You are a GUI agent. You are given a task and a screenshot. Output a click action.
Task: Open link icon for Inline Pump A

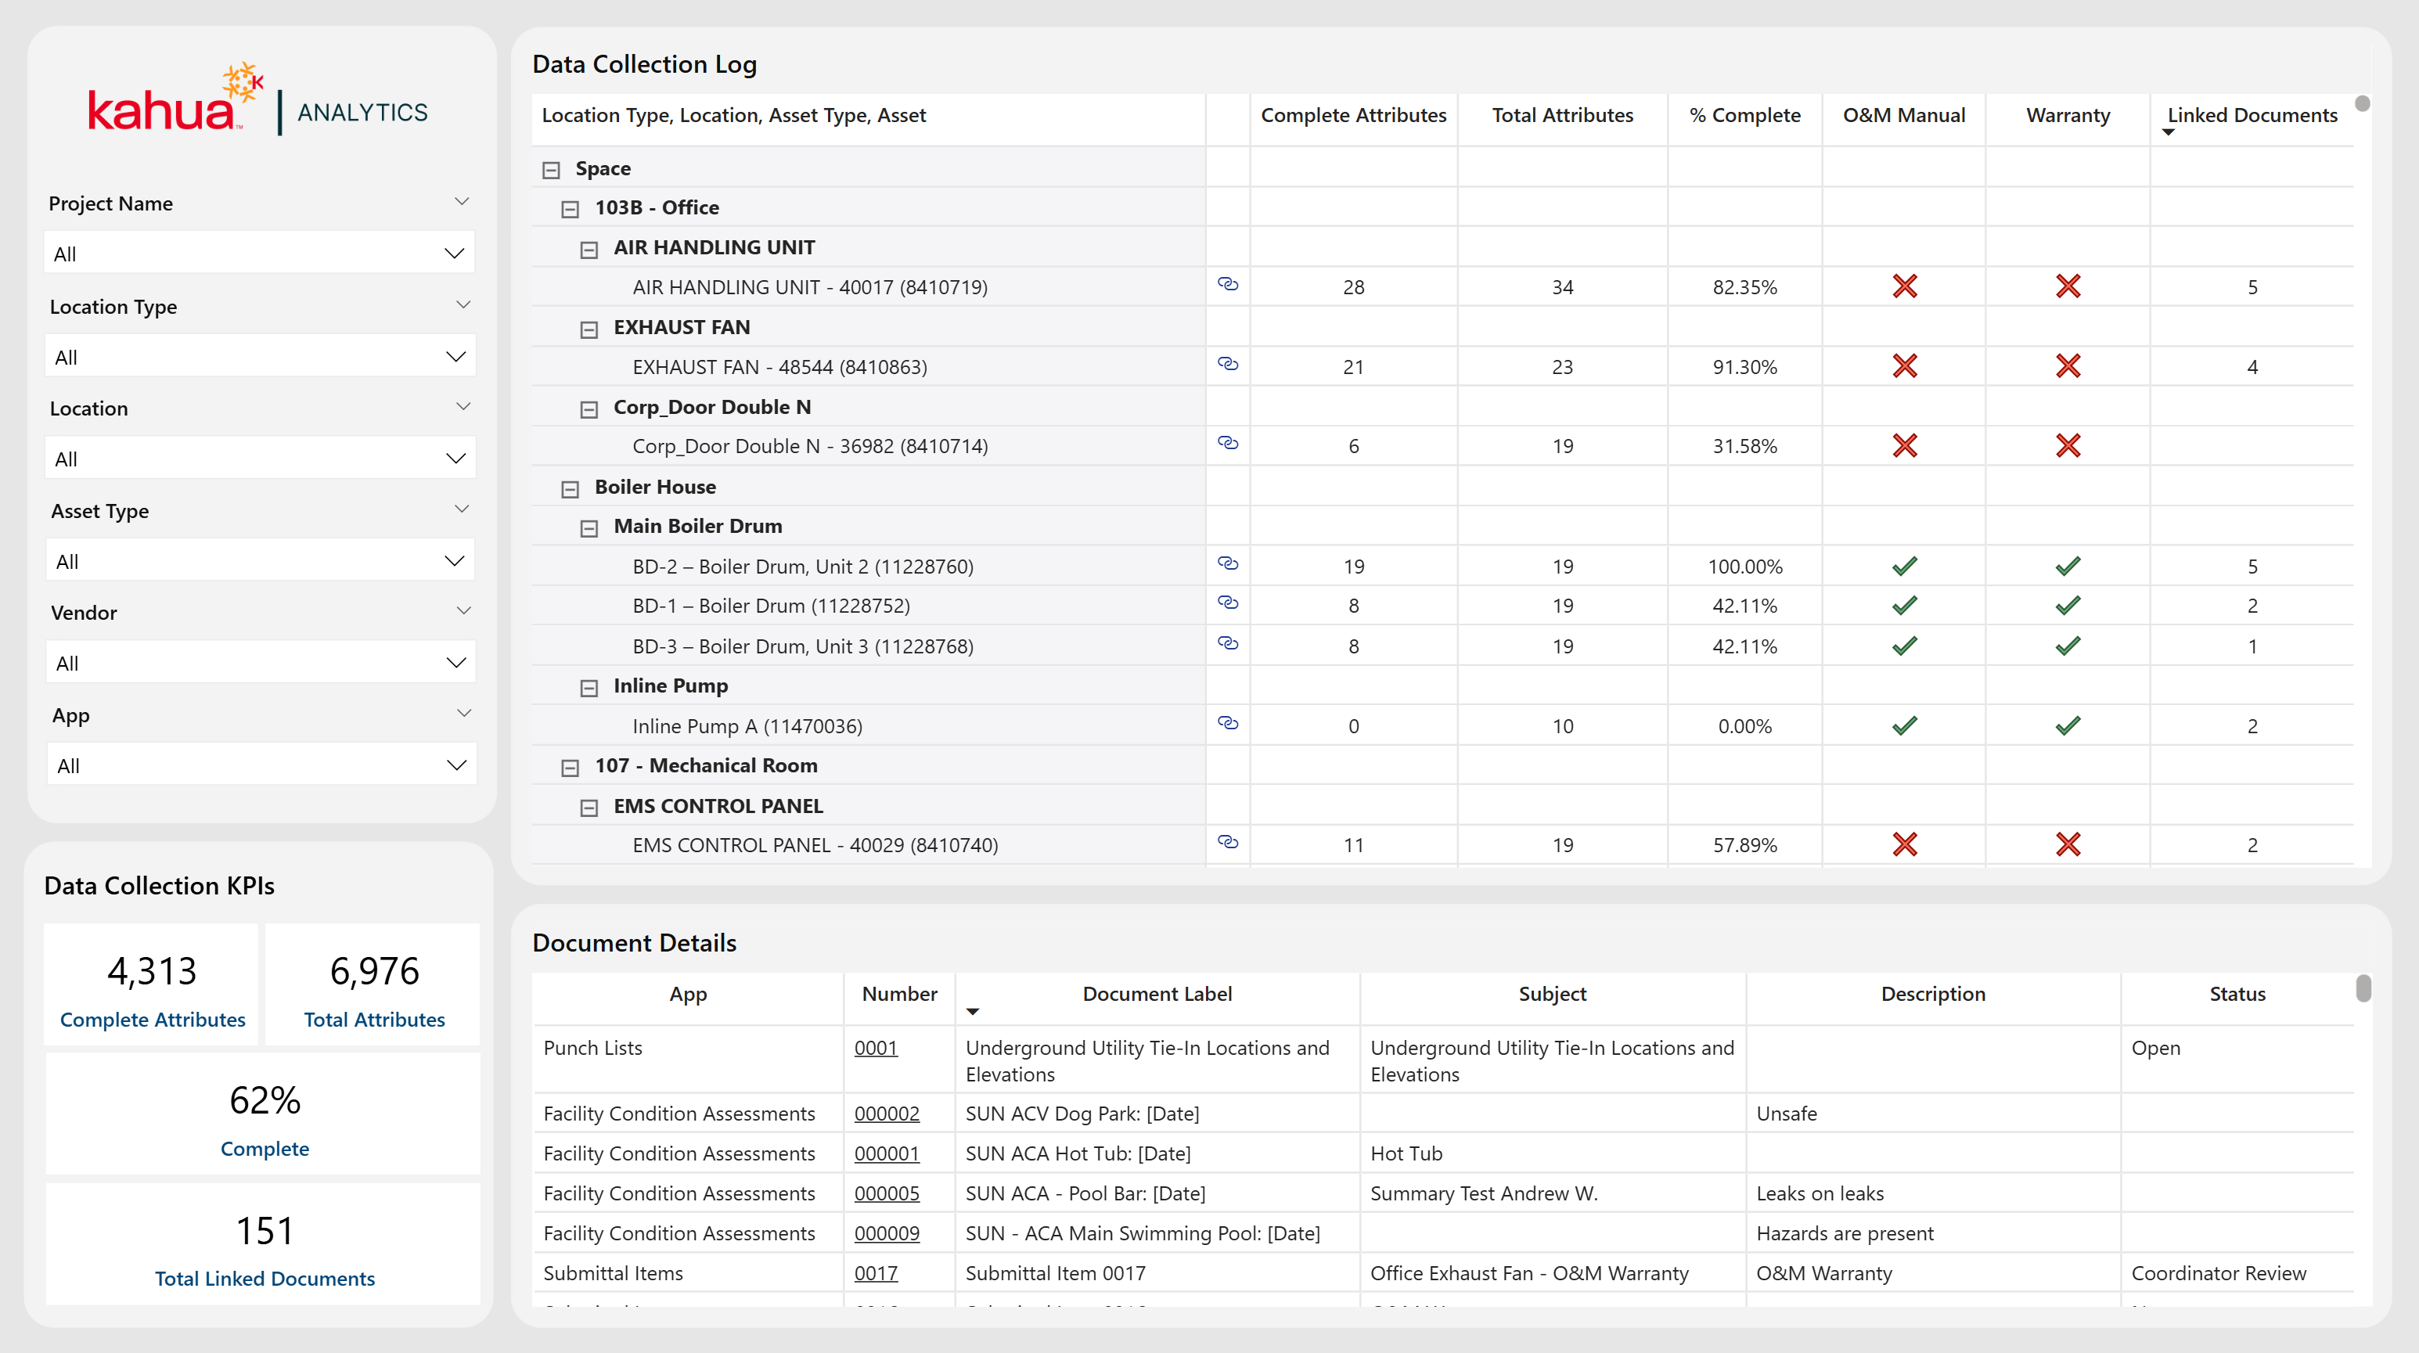(x=1227, y=723)
